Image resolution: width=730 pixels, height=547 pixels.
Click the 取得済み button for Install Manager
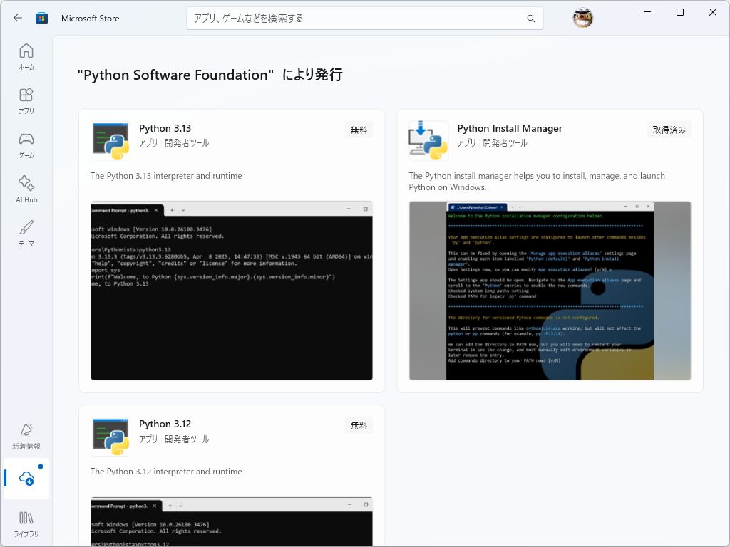(x=669, y=130)
